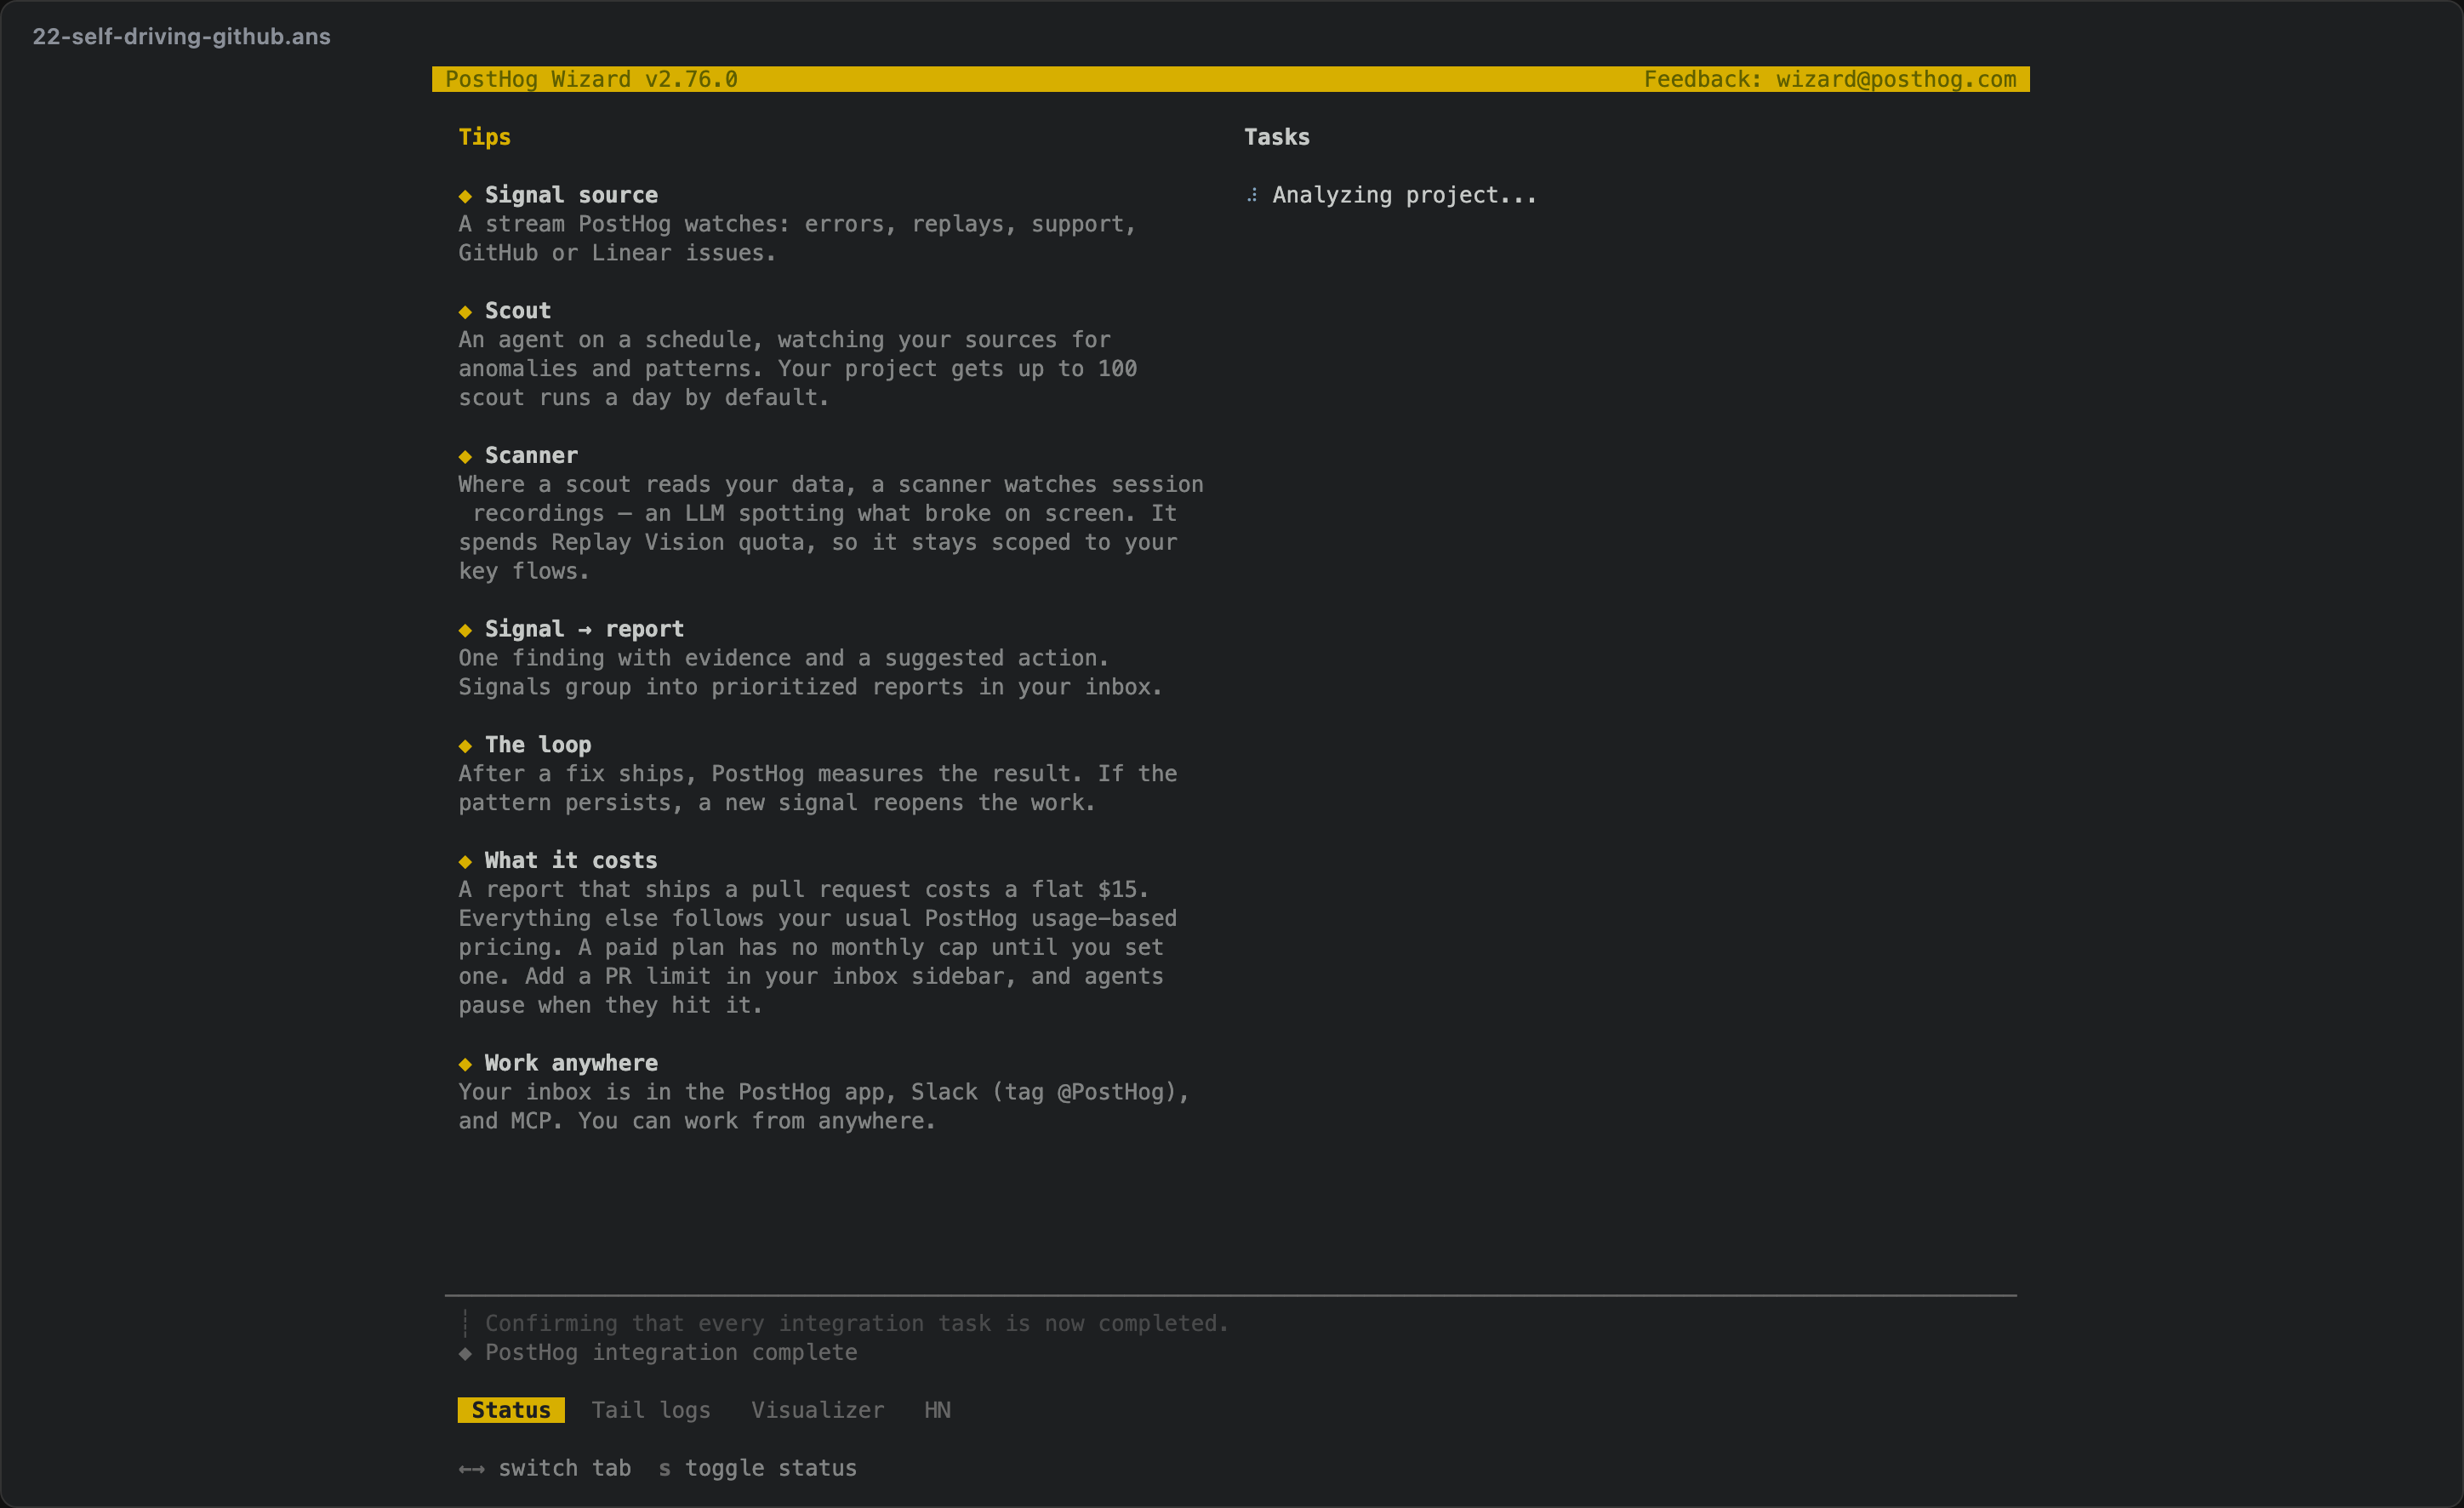Click the Feedback wizard@posthog.com email

click(x=1830, y=79)
